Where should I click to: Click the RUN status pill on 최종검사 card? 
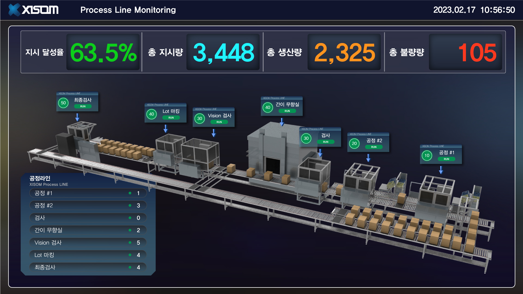pos(83,106)
